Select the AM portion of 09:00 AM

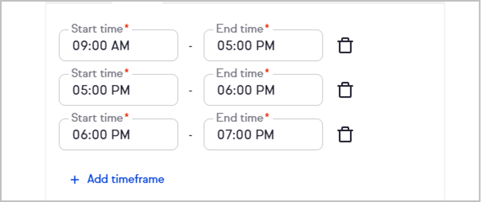click(x=120, y=46)
